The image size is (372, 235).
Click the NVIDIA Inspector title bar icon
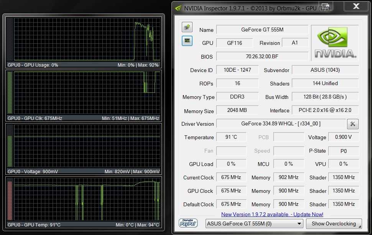tap(178, 8)
